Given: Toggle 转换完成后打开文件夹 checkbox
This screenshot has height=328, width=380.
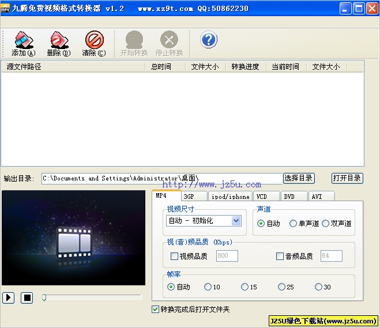Looking at the screenshot, I should pos(155,309).
